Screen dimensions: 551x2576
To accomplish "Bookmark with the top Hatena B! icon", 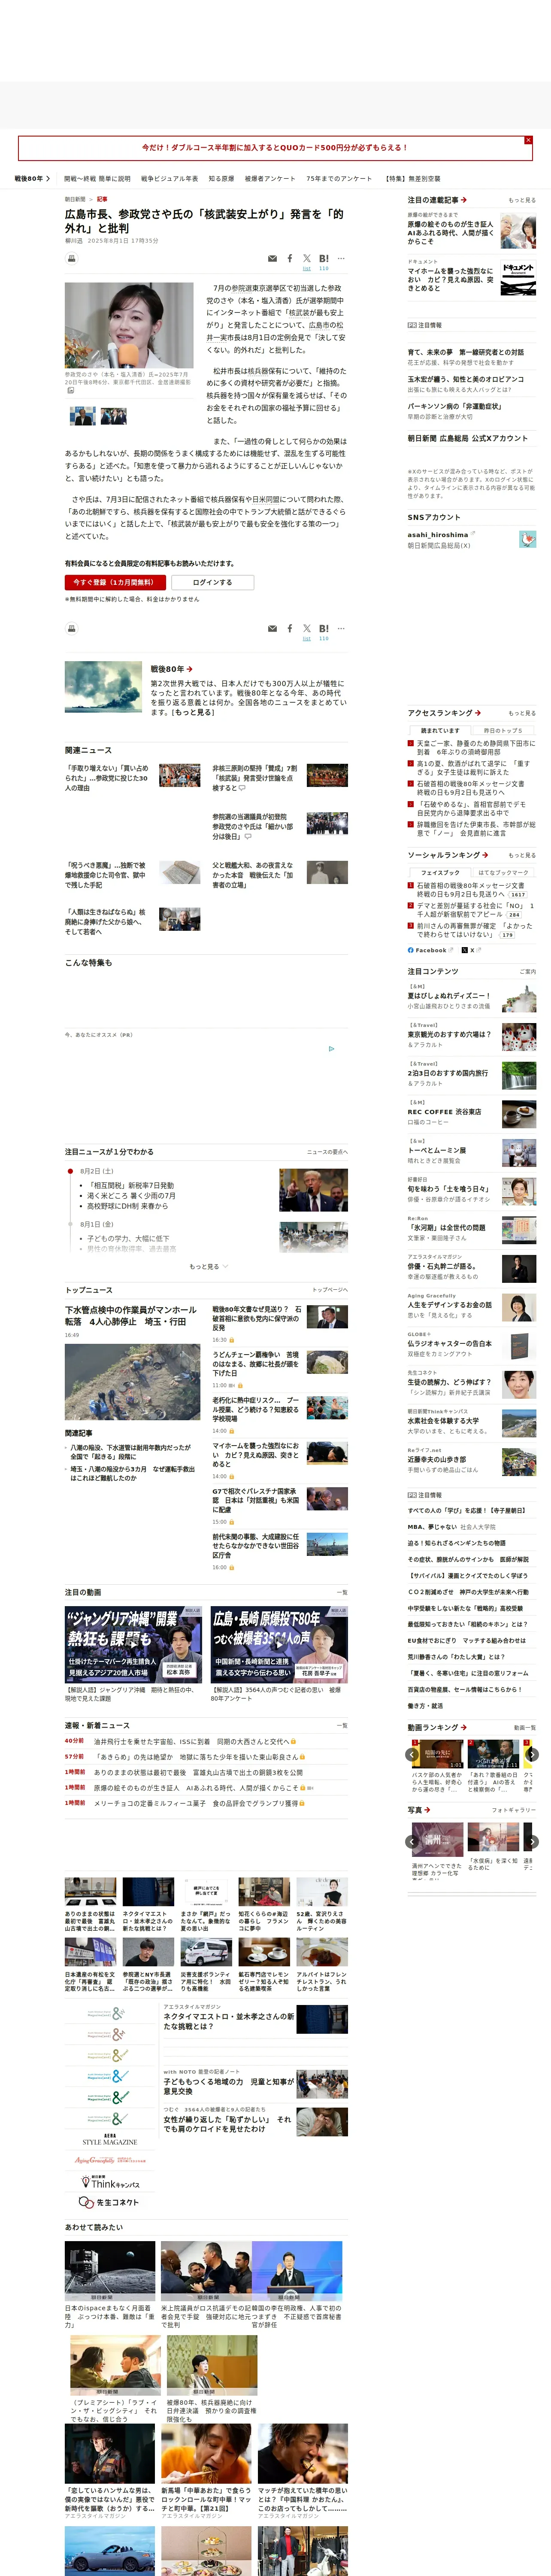I will (x=324, y=259).
